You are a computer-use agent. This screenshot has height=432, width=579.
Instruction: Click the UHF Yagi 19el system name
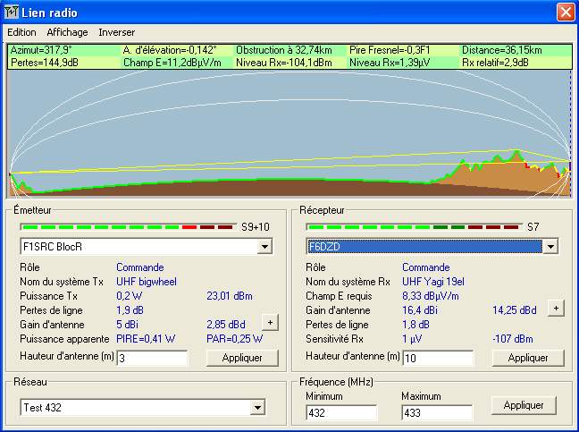[433, 282]
